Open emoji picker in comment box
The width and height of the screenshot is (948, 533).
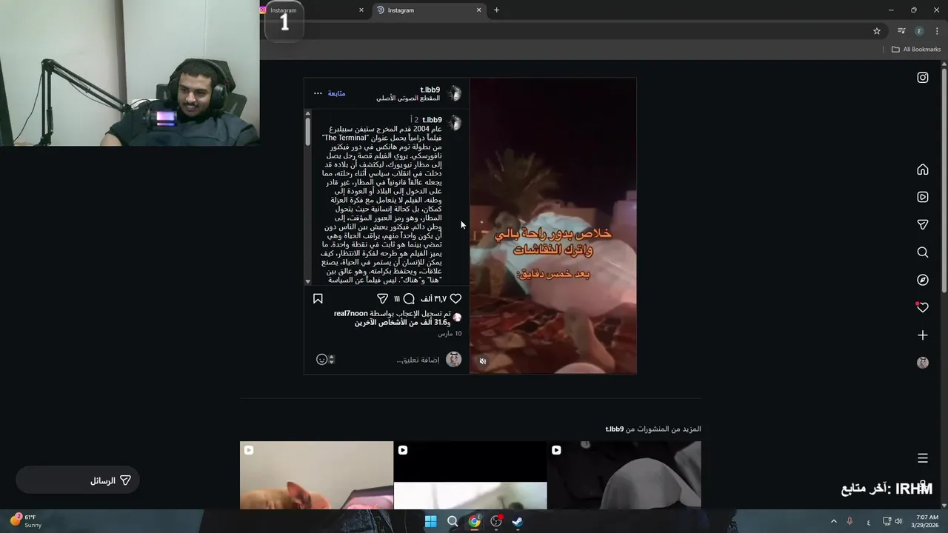[x=321, y=359]
